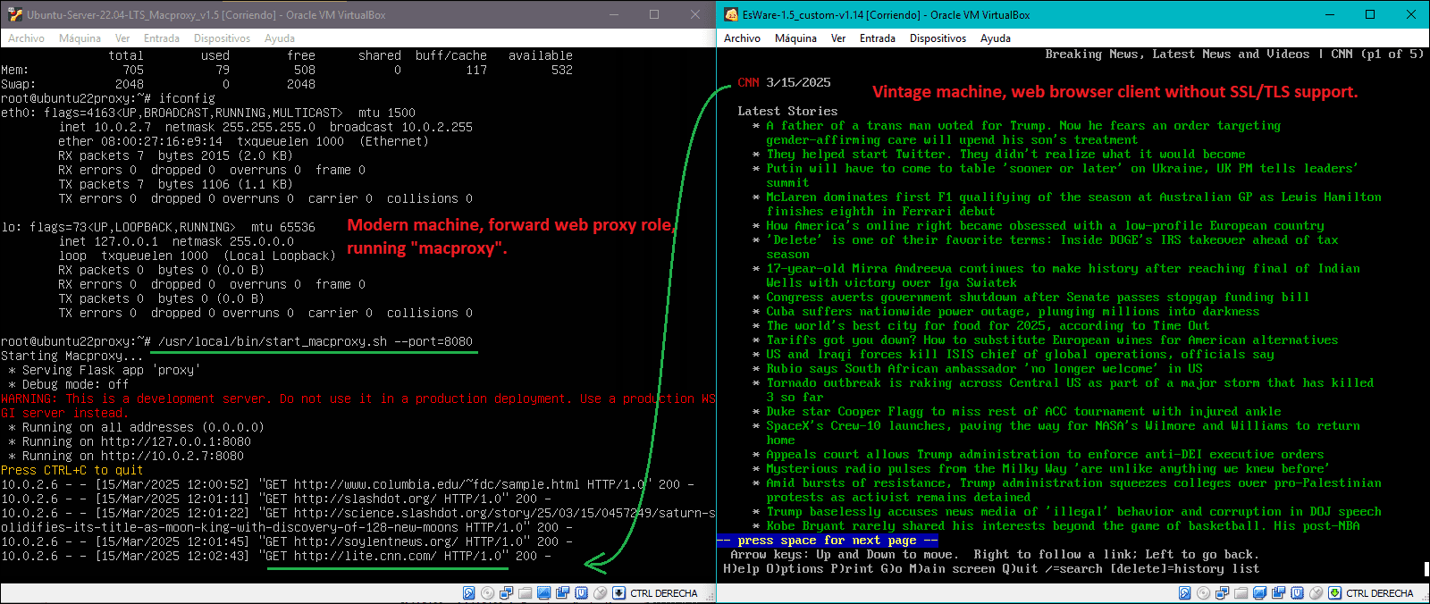Click CPU virtualization icon in EsWare status bar

pos(1297,592)
